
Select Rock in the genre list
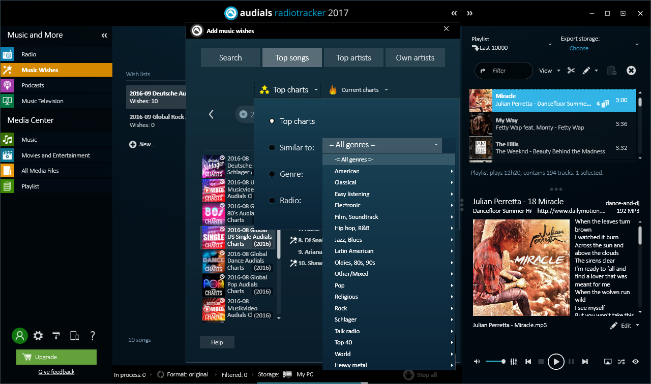click(x=389, y=308)
